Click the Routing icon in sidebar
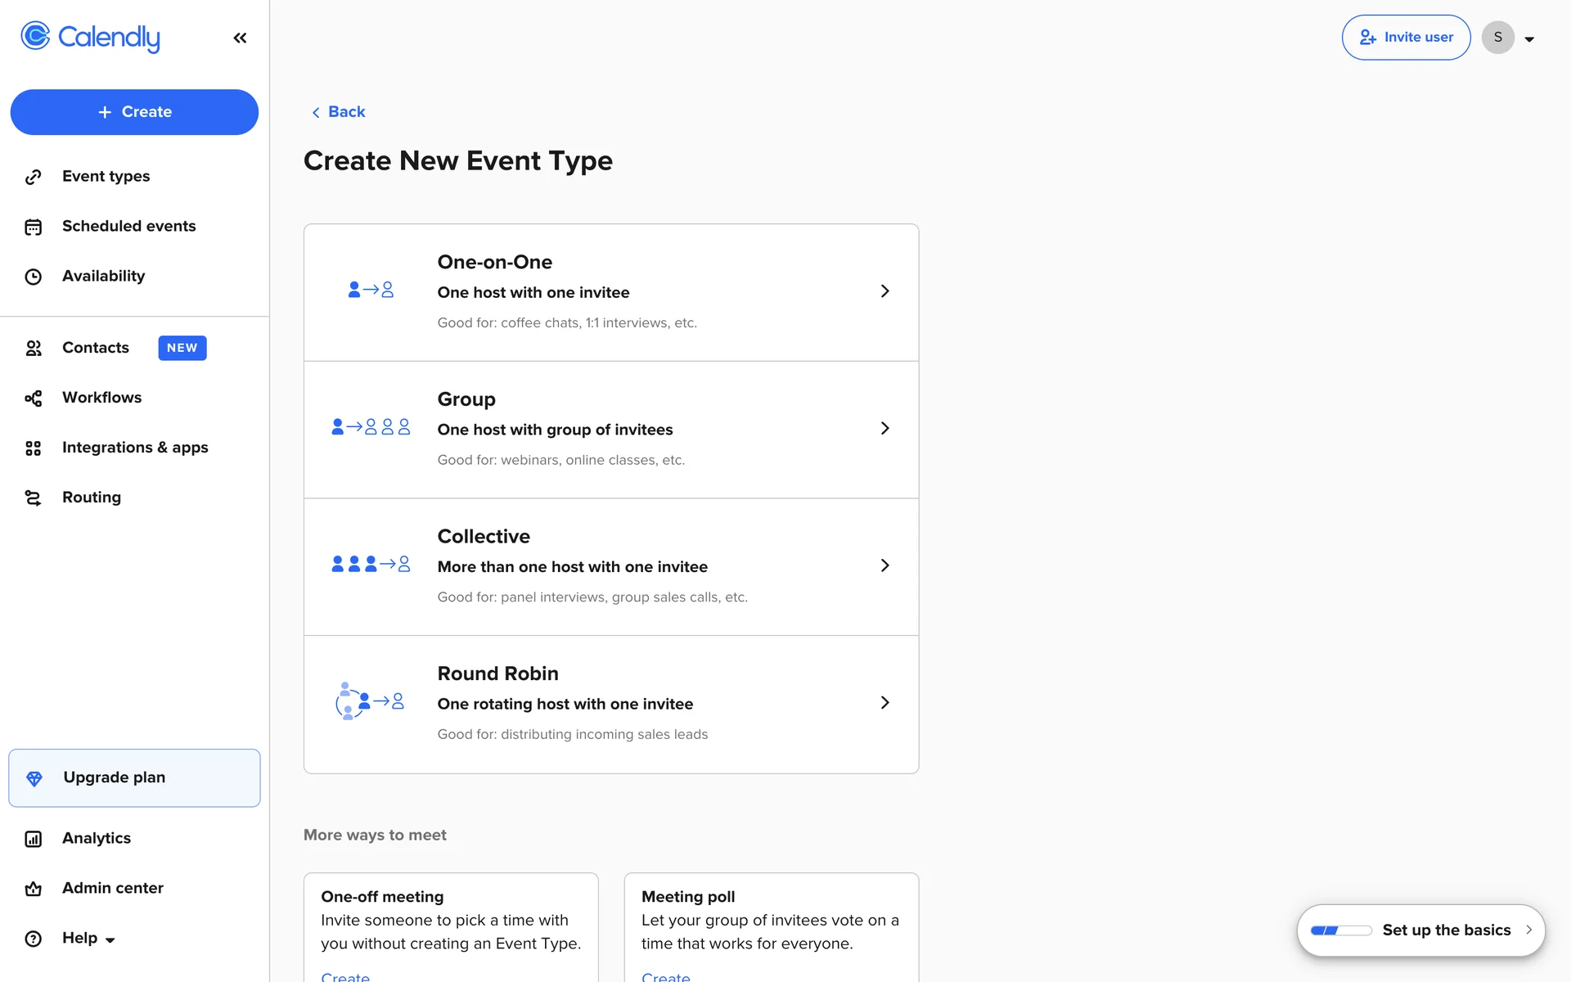1571x982 pixels. point(33,498)
